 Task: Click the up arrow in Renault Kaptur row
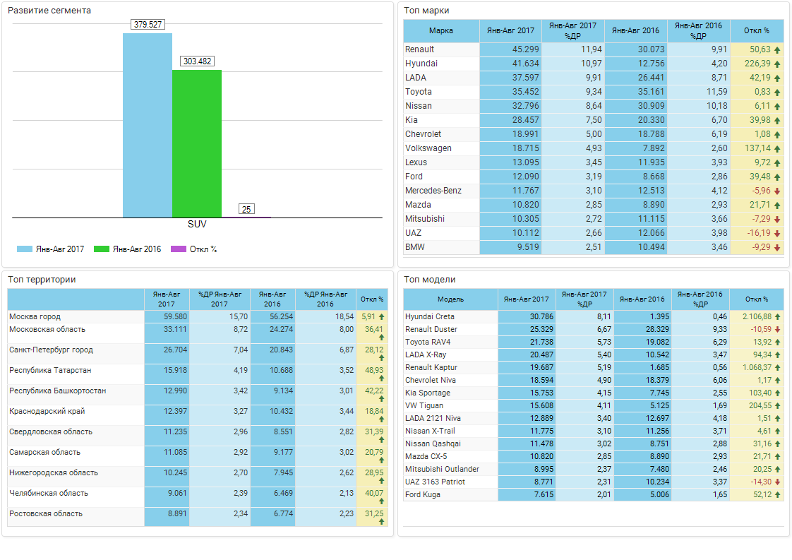777,367
